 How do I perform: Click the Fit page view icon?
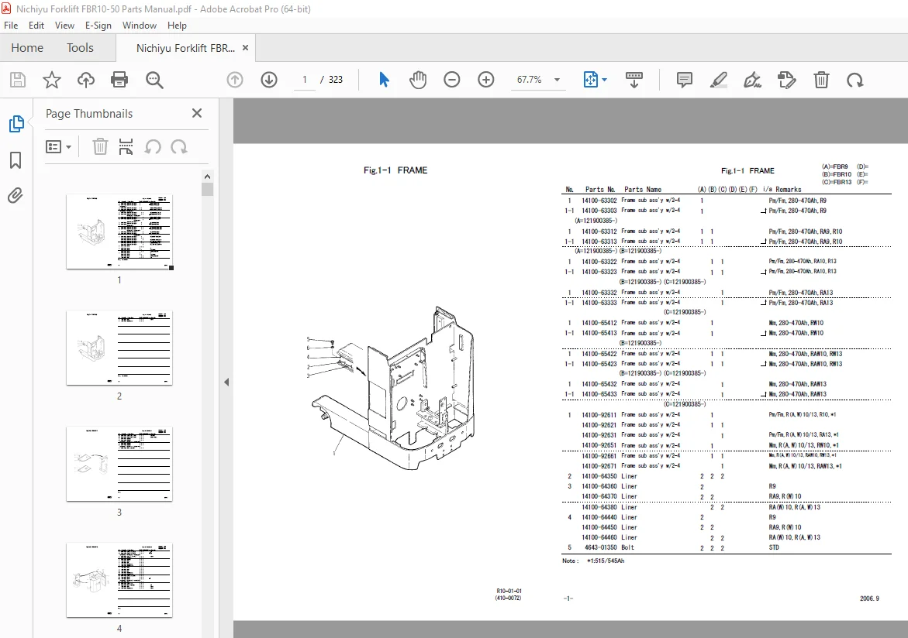pos(590,80)
